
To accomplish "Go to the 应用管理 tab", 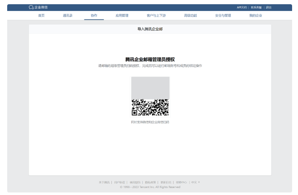I will click(122, 15).
